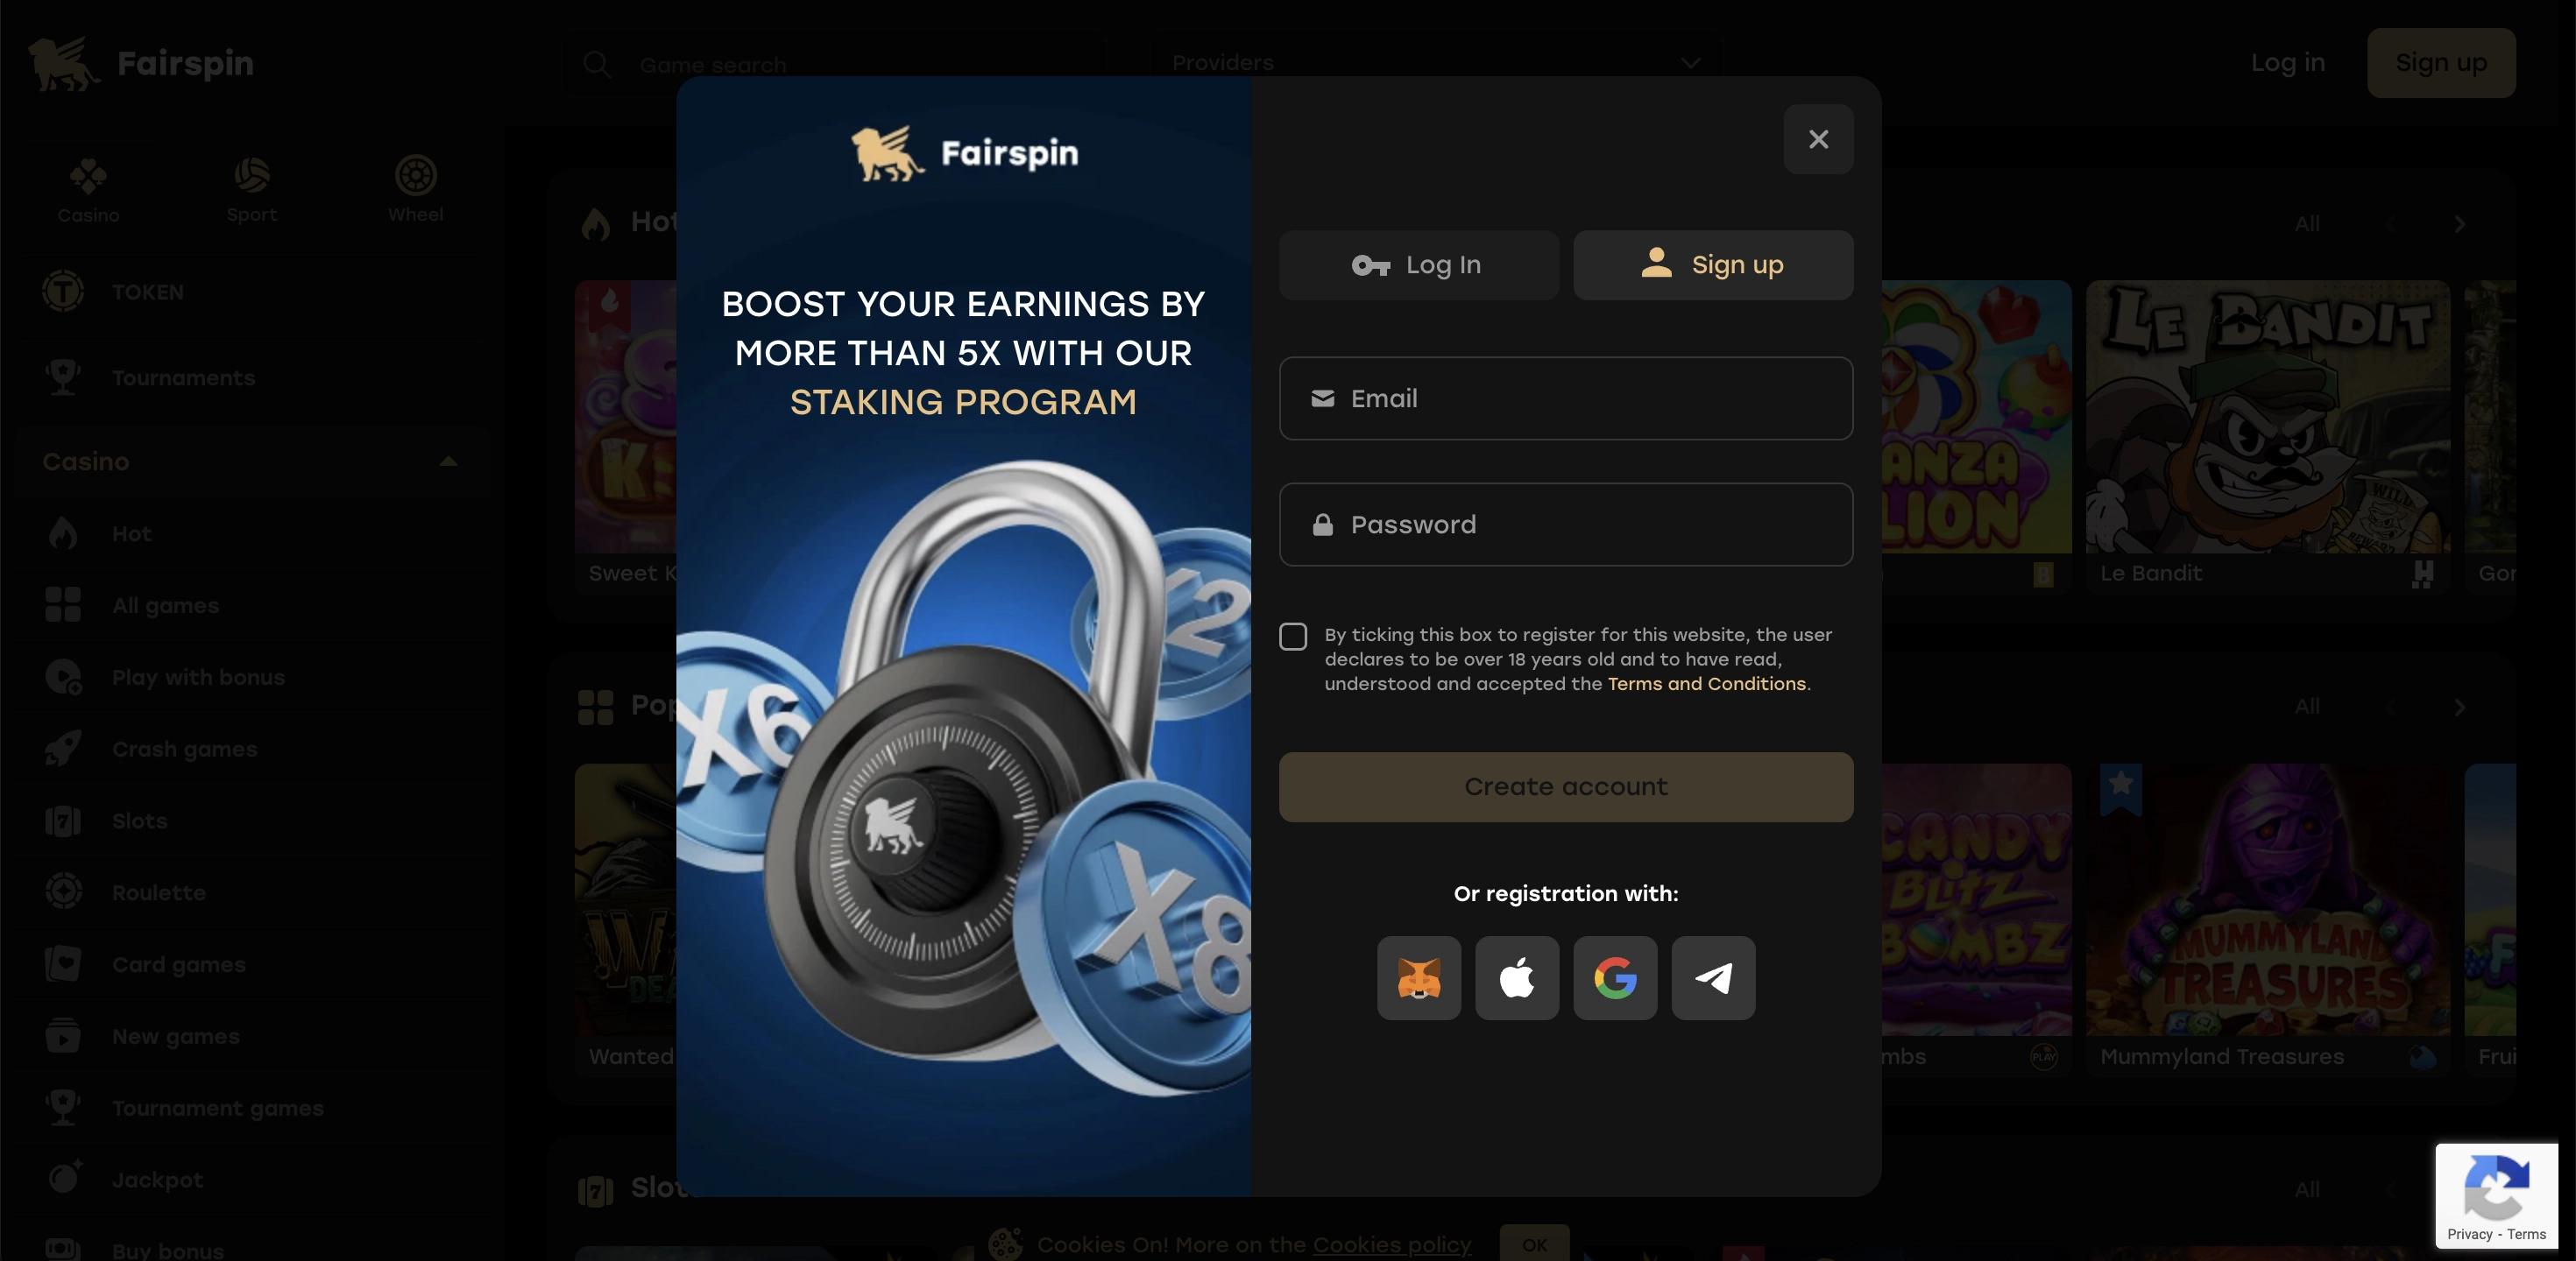Tick the Terms and Conditions checkbox
The height and width of the screenshot is (1261, 2576).
[x=1292, y=637]
